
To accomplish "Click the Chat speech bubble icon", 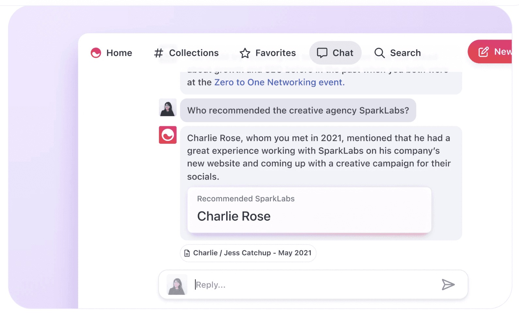I will (322, 53).
